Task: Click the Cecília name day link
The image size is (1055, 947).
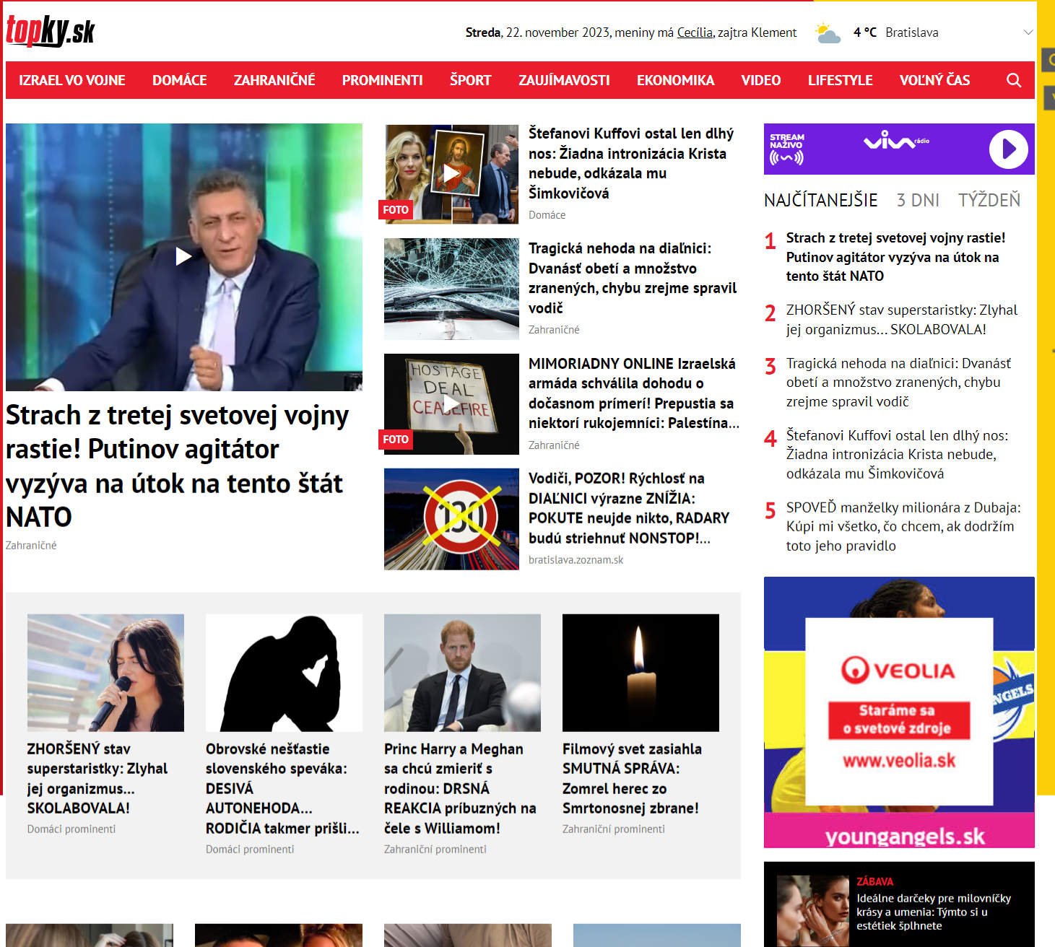Action: [695, 32]
